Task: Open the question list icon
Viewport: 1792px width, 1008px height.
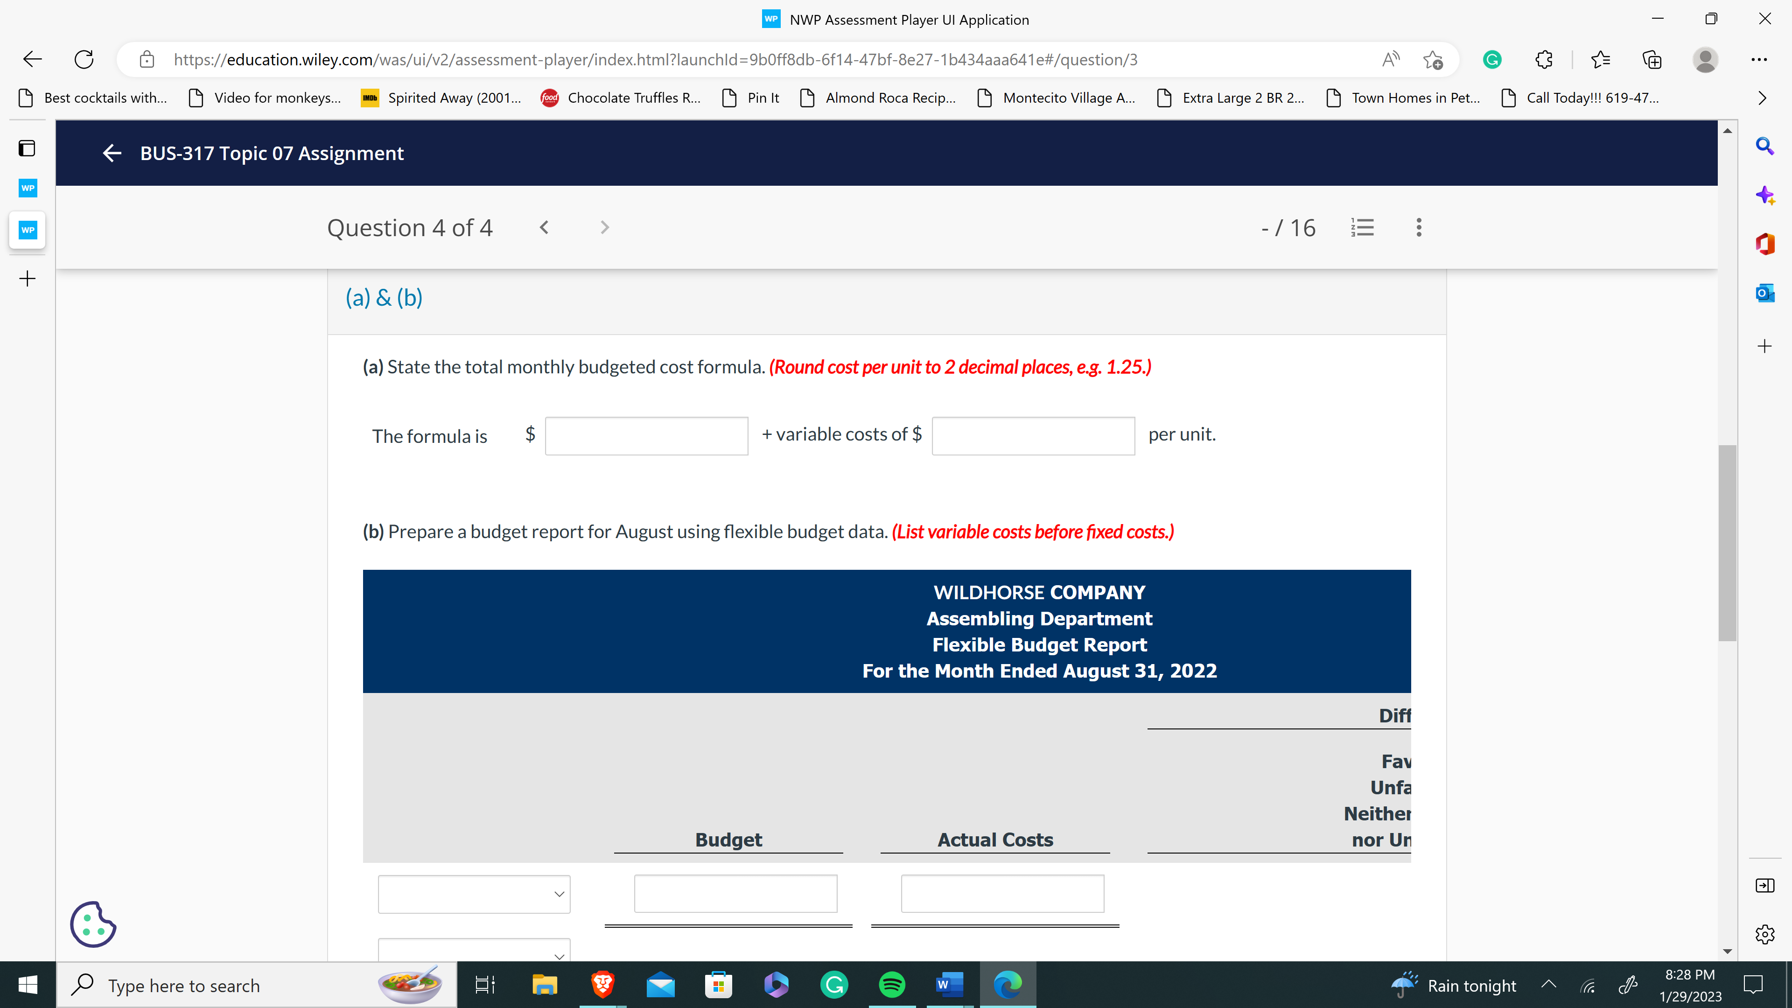Action: 1362,227
